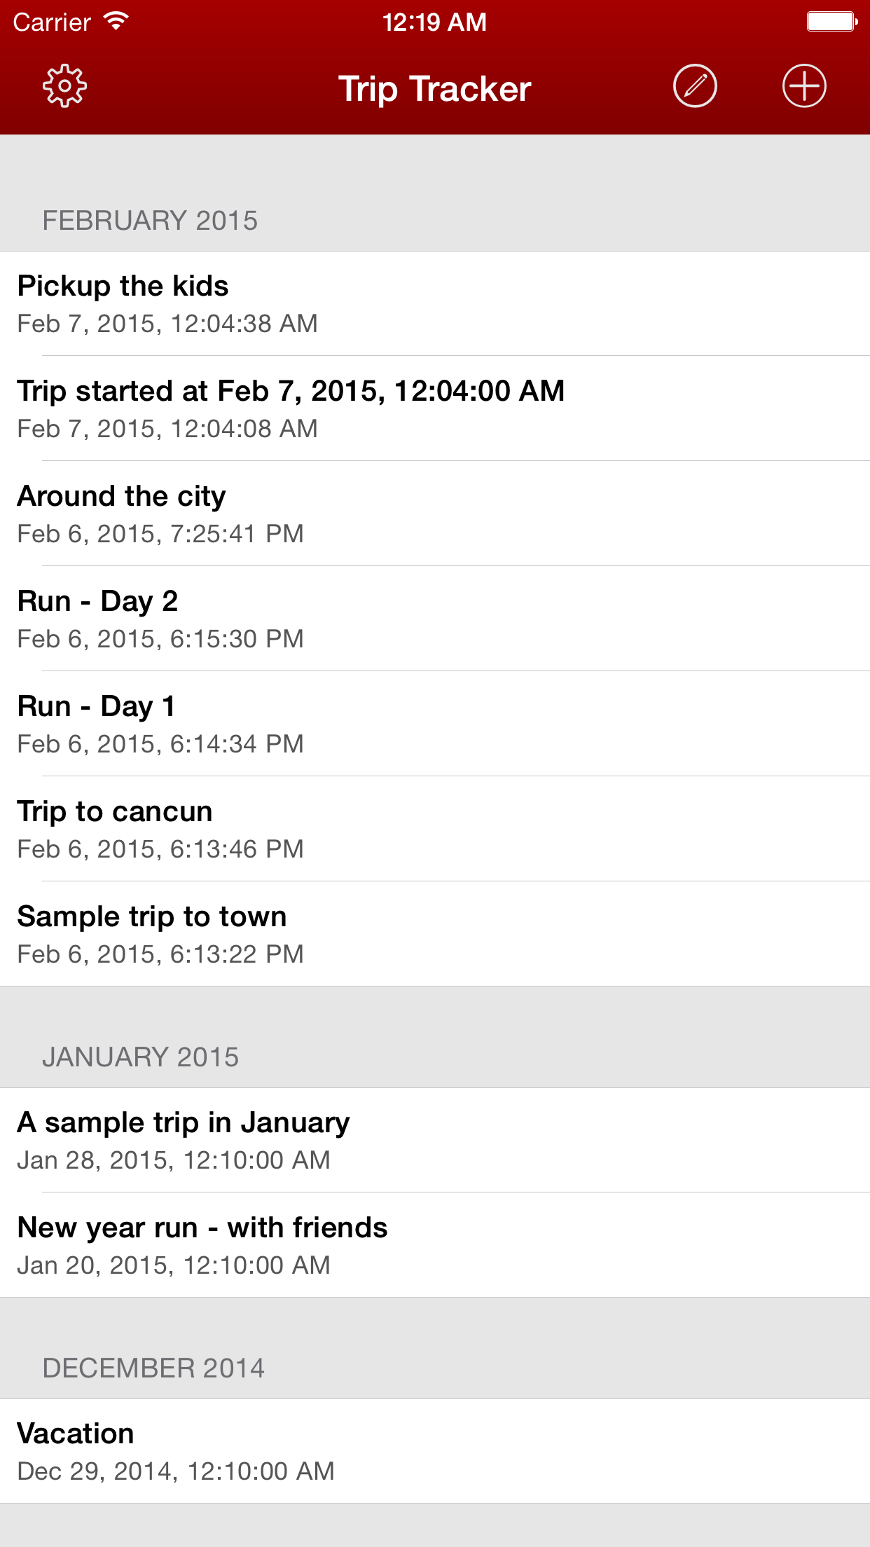Select the "Around the city" trip

click(x=434, y=514)
